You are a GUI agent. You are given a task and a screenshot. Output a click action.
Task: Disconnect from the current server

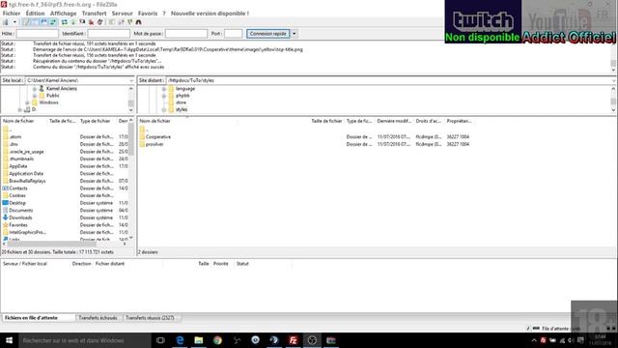(92, 22)
